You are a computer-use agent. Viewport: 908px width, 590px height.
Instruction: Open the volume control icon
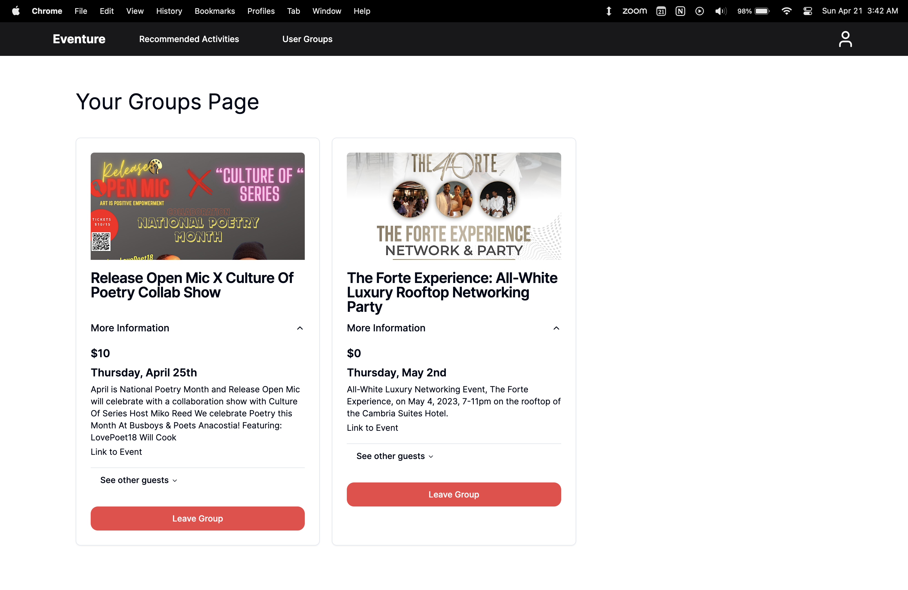click(x=720, y=11)
